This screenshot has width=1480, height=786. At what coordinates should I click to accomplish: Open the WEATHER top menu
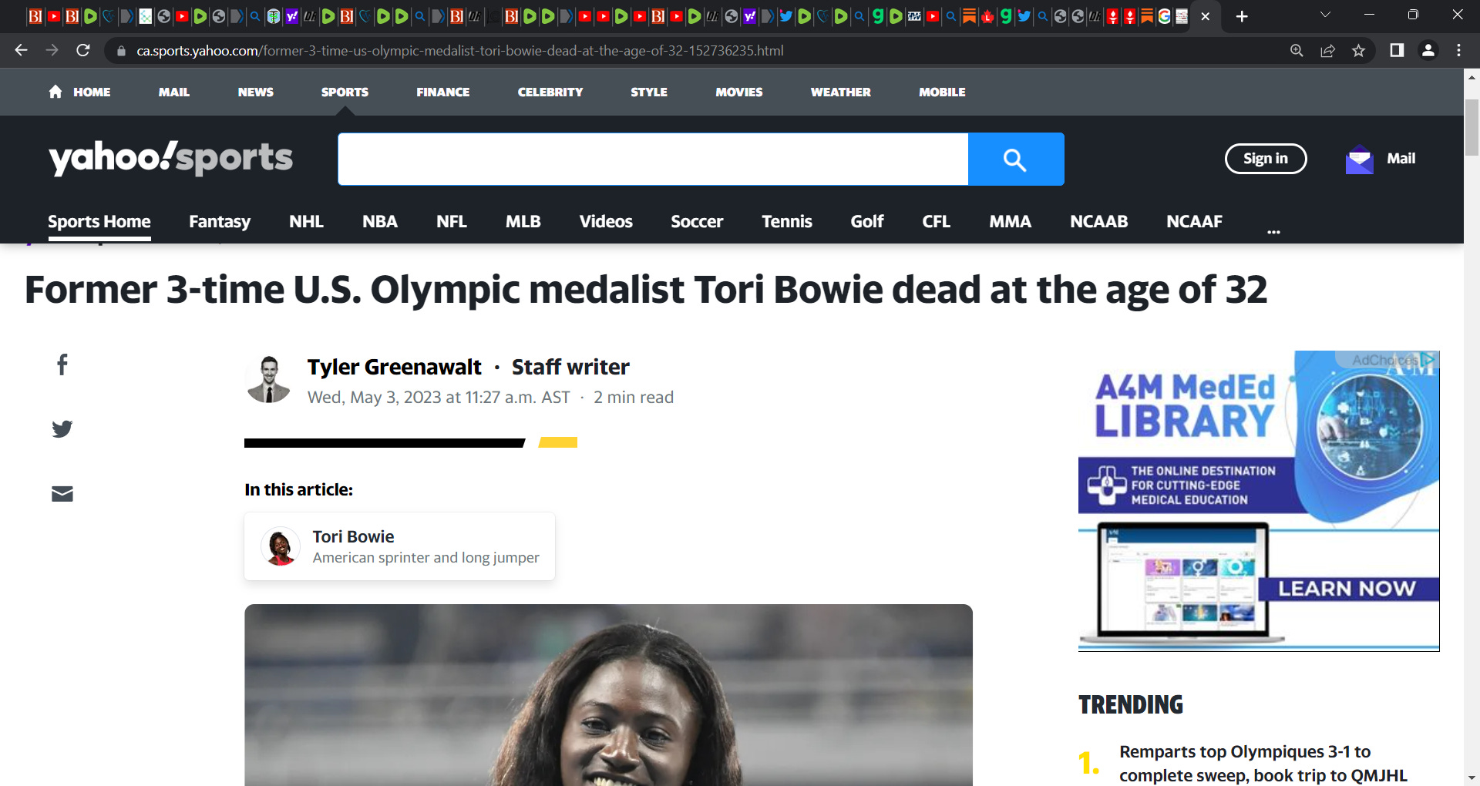[840, 92]
